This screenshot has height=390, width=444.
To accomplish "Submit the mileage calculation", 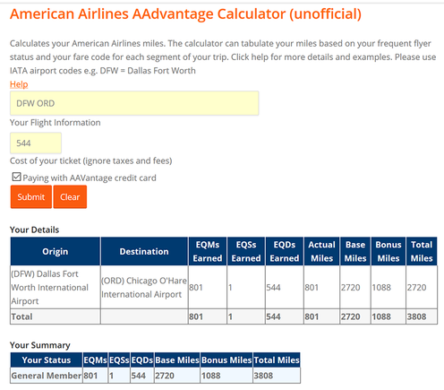I will click(x=31, y=196).
